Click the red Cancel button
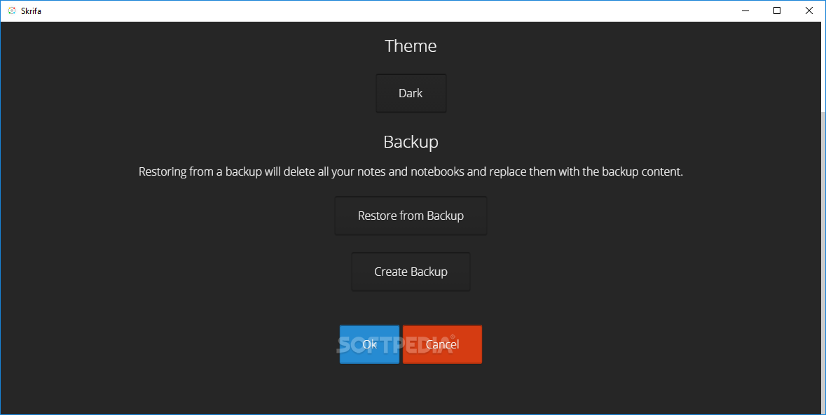The width and height of the screenshot is (826, 415). (443, 344)
